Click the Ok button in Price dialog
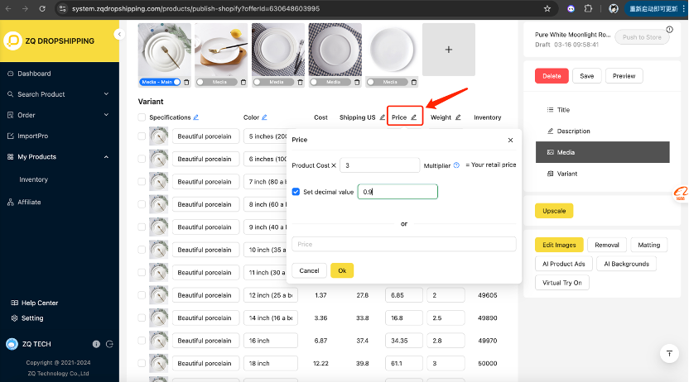This screenshot has width=689, height=382. 342,270
